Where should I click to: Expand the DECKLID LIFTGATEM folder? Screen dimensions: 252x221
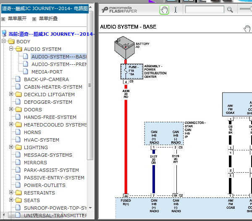[x=11, y=94]
